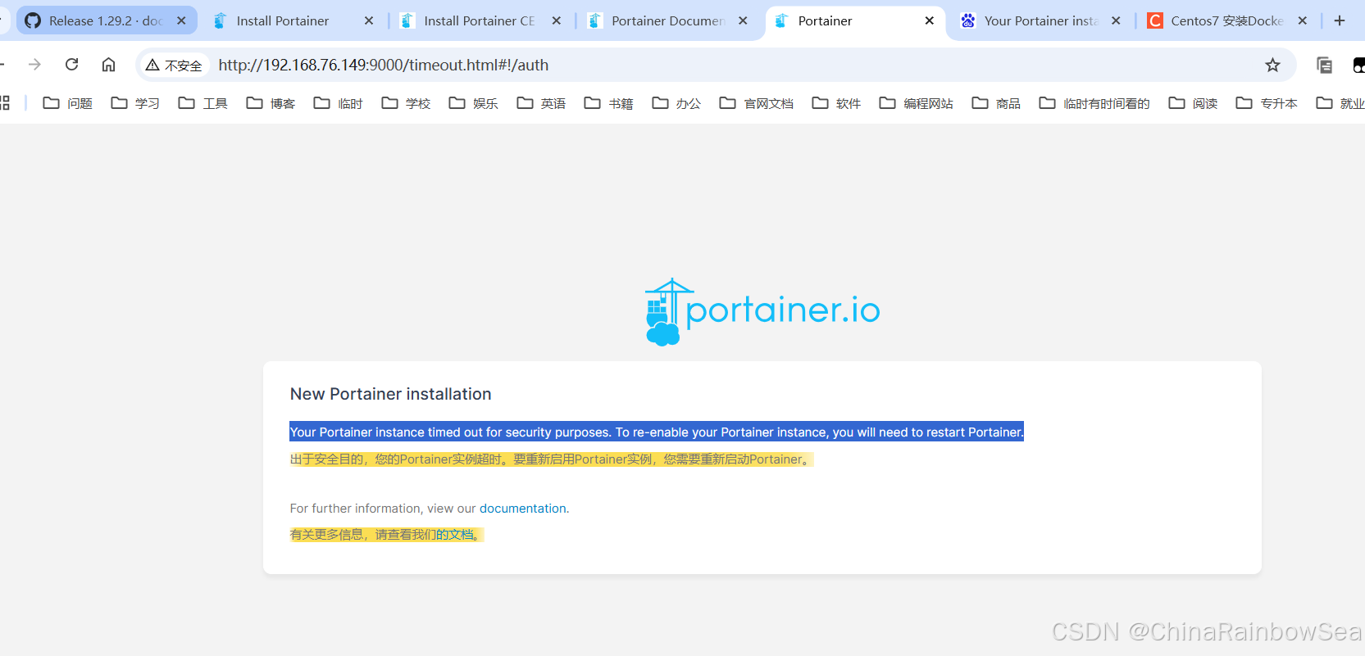
Task: Open the 阅读 bookmark folder
Action: pos(1193,103)
